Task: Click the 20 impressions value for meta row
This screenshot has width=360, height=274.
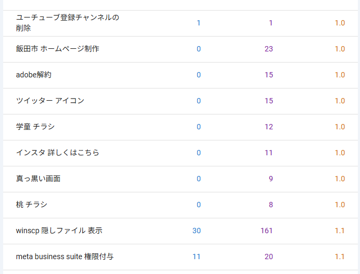Action: (269, 257)
